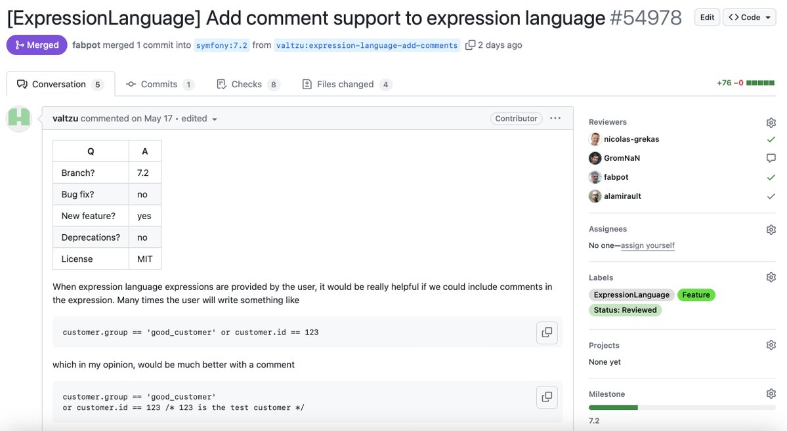Click the diffstat +76 −0 indicator
The image size is (787, 431).
[x=746, y=83]
